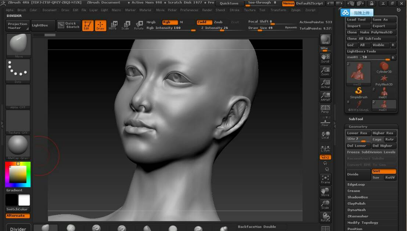This screenshot has width=407, height=231.
Task: Open Quick Sketch mode
Action: pyautogui.click(x=69, y=25)
